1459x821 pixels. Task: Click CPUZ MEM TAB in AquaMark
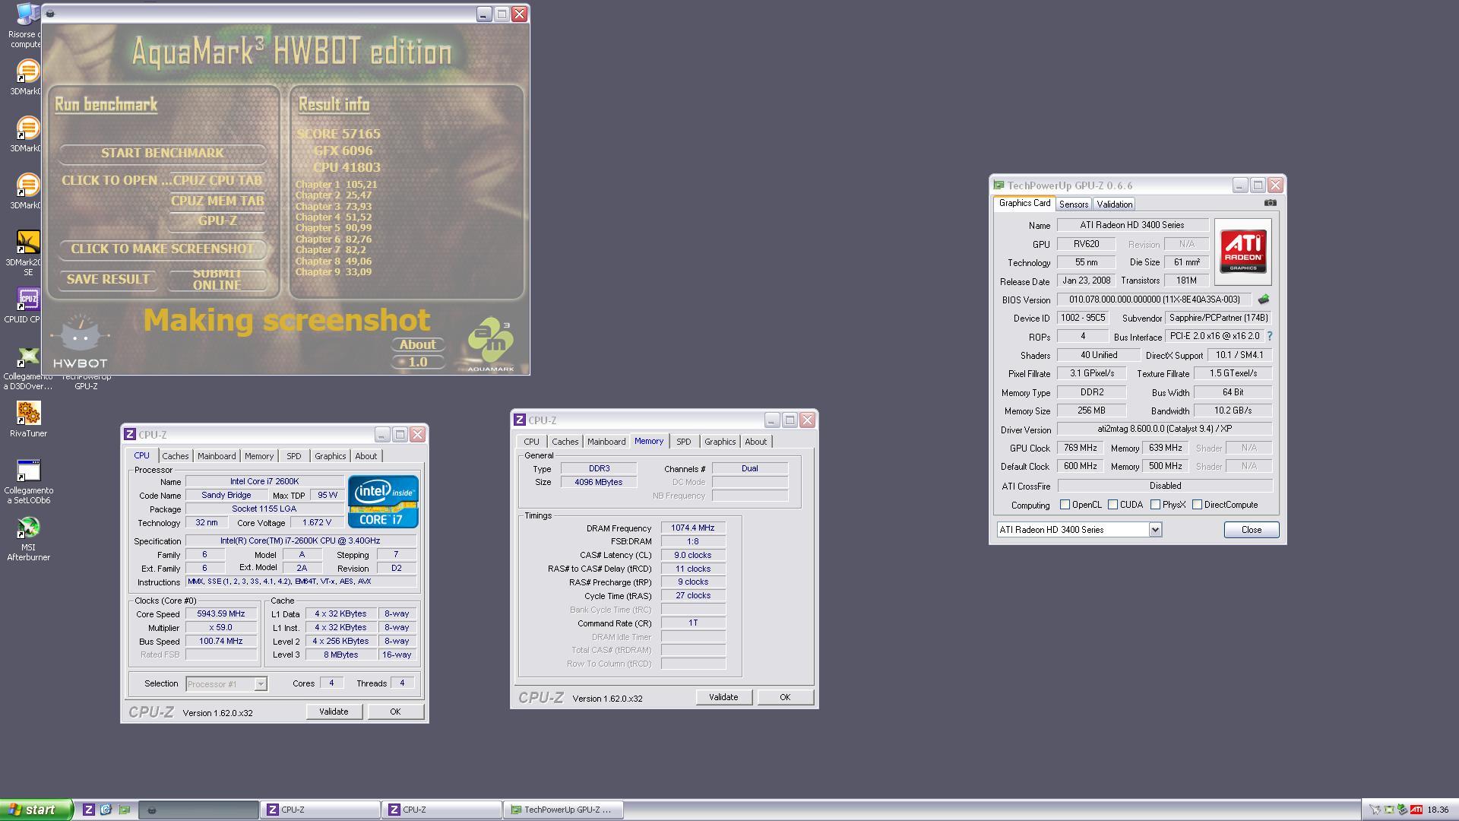pyautogui.click(x=217, y=201)
